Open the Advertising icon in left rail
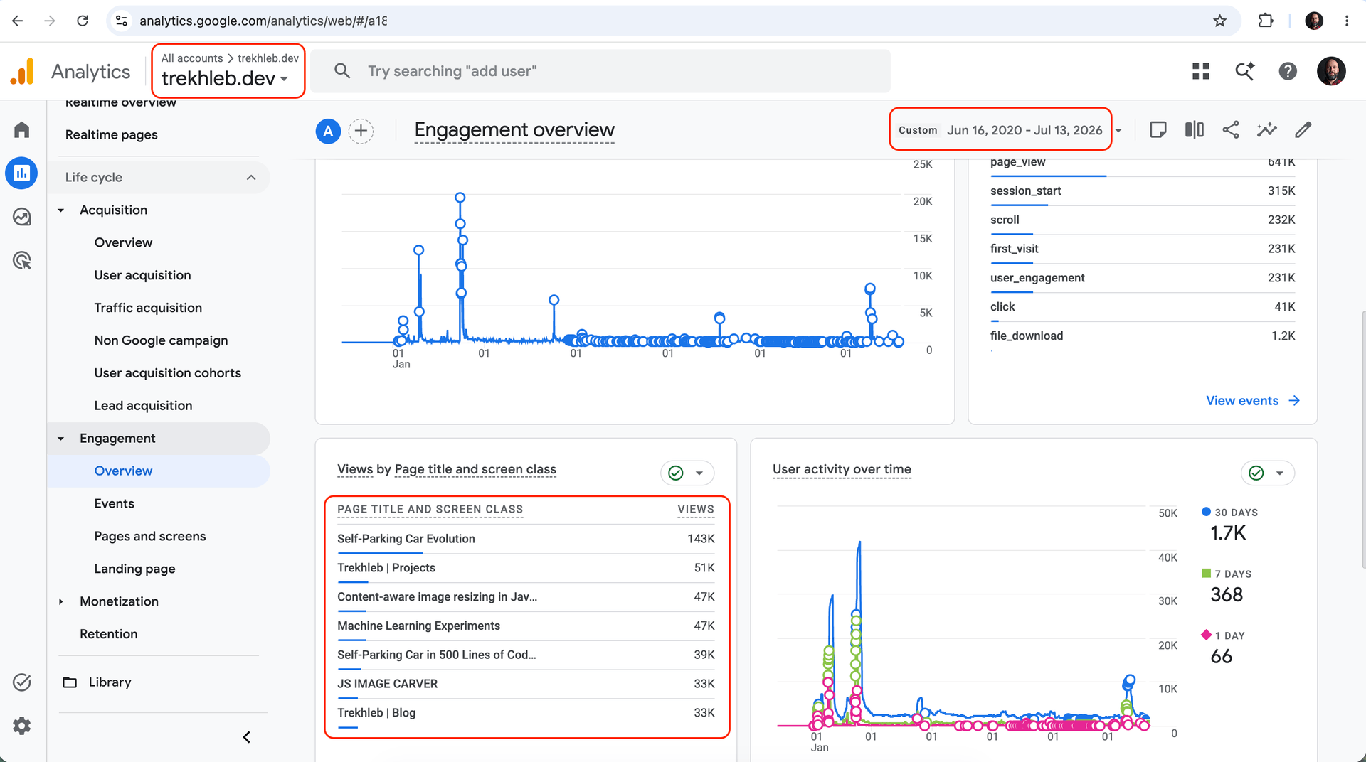 (21, 260)
